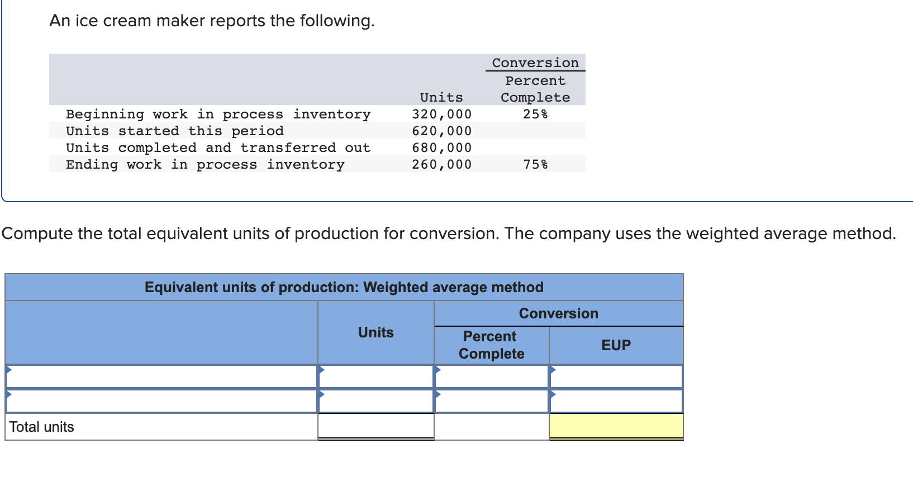Click 'Ending work in process inventory' label
Screen dimensions: 913x477
(x=205, y=165)
